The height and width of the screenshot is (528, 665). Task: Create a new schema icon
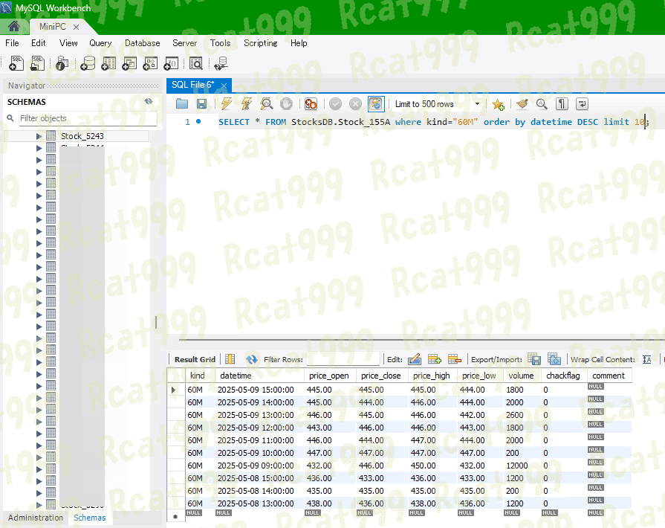(x=88, y=63)
